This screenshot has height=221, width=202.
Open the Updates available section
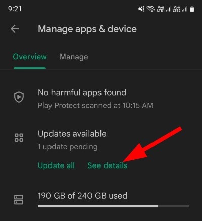[x=72, y=134]
